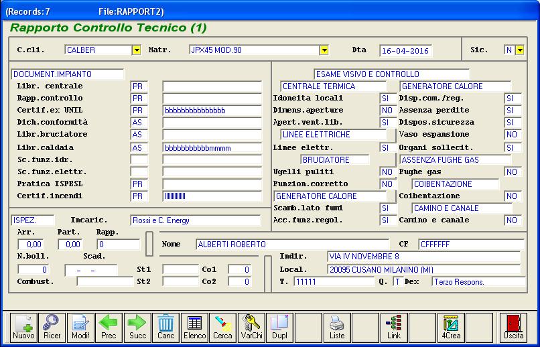540x347 pixels.
Task: Edit the record with Modif
Action: click(x=80, y=328)
